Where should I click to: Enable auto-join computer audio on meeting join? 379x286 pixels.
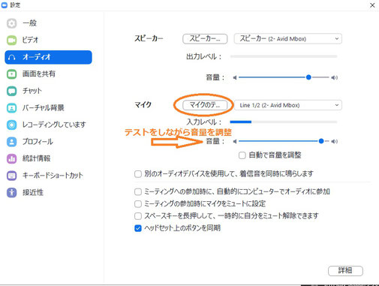tap(138, 192)
